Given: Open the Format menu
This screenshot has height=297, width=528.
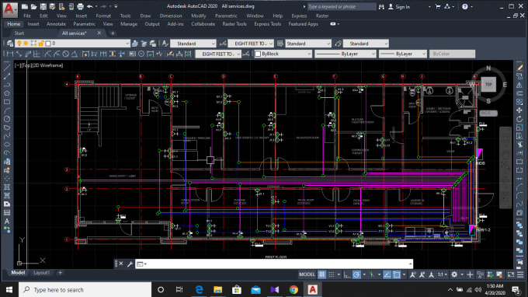Looking at the screenshot, I should [103, 16].
